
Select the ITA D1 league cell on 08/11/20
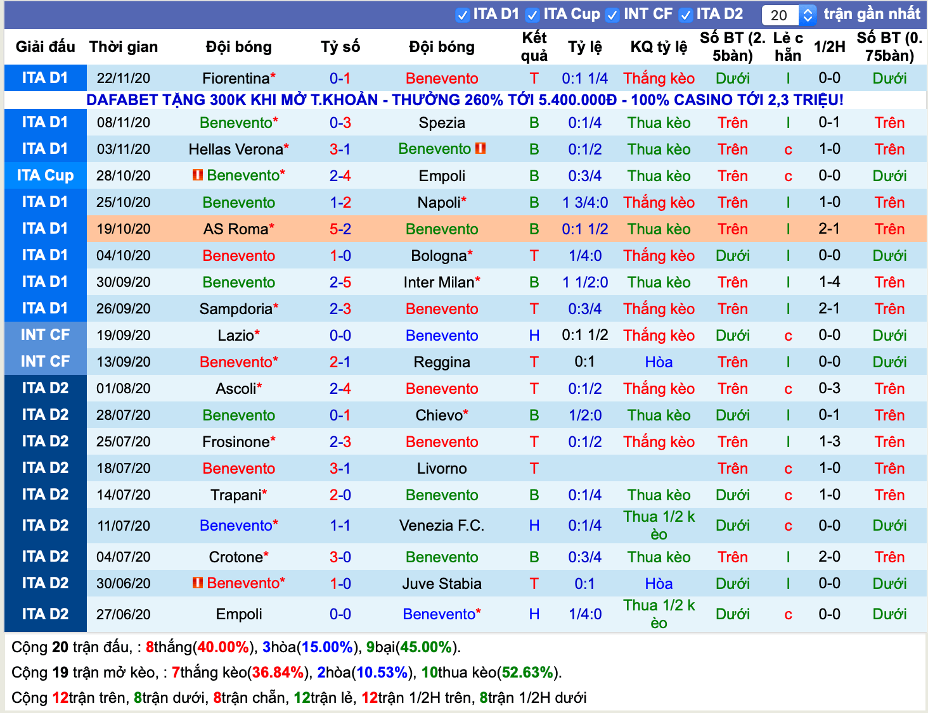tap(46, 122)
